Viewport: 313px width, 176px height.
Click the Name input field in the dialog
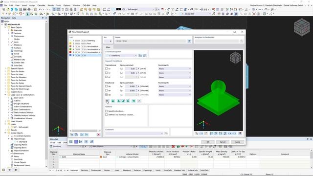tap(151, 41)
